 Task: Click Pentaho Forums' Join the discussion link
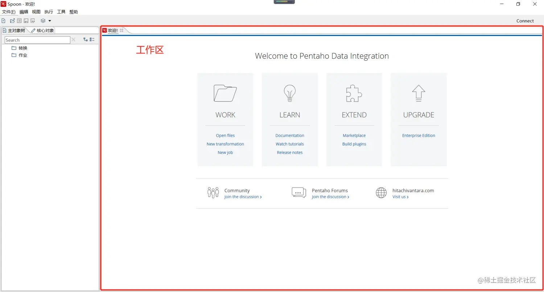pyautogui.click(x=330, y=197)
